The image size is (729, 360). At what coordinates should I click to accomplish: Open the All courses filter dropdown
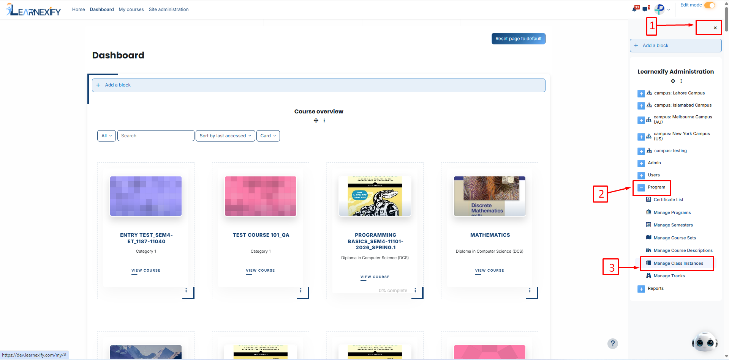click(x=106, y=136)
